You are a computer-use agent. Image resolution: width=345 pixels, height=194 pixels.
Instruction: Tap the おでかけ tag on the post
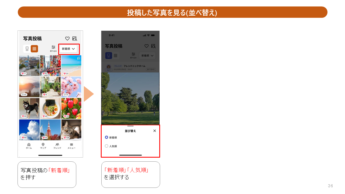tap(151, 69)
